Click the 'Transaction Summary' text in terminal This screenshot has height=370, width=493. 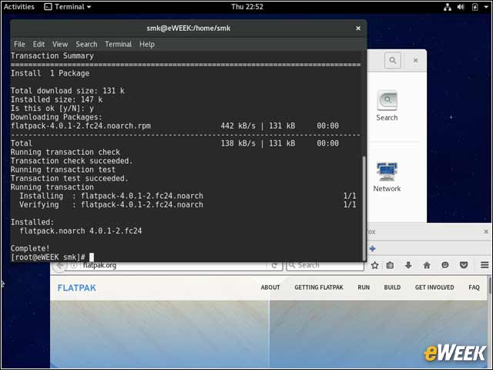click(x=52, y=56)
